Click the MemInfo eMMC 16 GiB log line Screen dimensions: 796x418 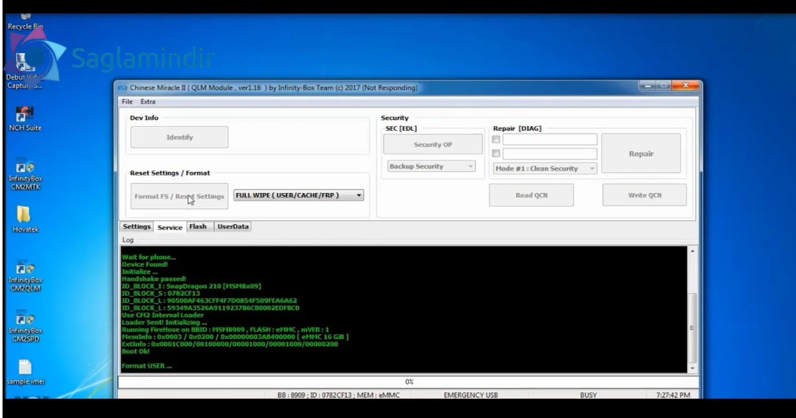pos(235,336)
